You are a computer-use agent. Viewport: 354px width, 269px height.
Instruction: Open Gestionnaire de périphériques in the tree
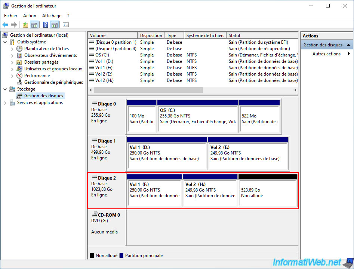coord(53,82)
